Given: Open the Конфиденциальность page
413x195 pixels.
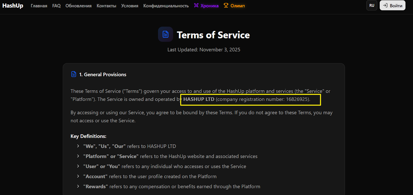Looking at the screenshot, I should click(166, 6).
